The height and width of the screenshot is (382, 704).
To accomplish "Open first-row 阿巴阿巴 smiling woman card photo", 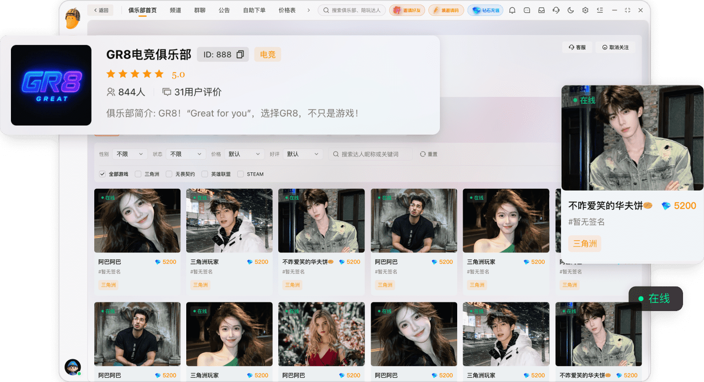I will click(x=138, y=221).
